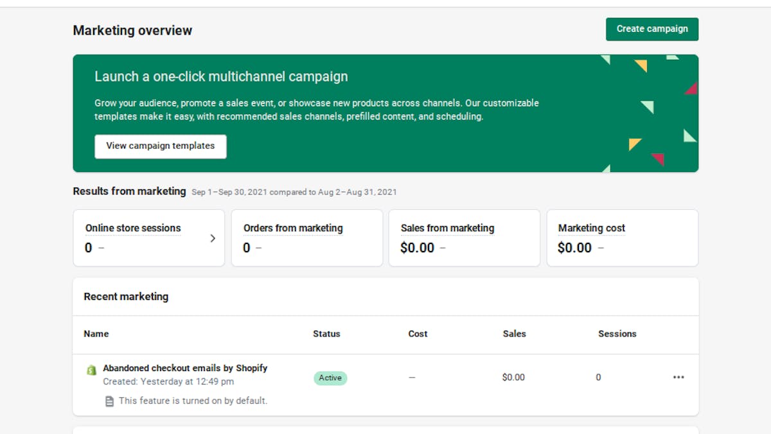The width and height of the screenshot is (771, 434).
Task: Click the Create campaign button
Action: click(x=651, y=29)
